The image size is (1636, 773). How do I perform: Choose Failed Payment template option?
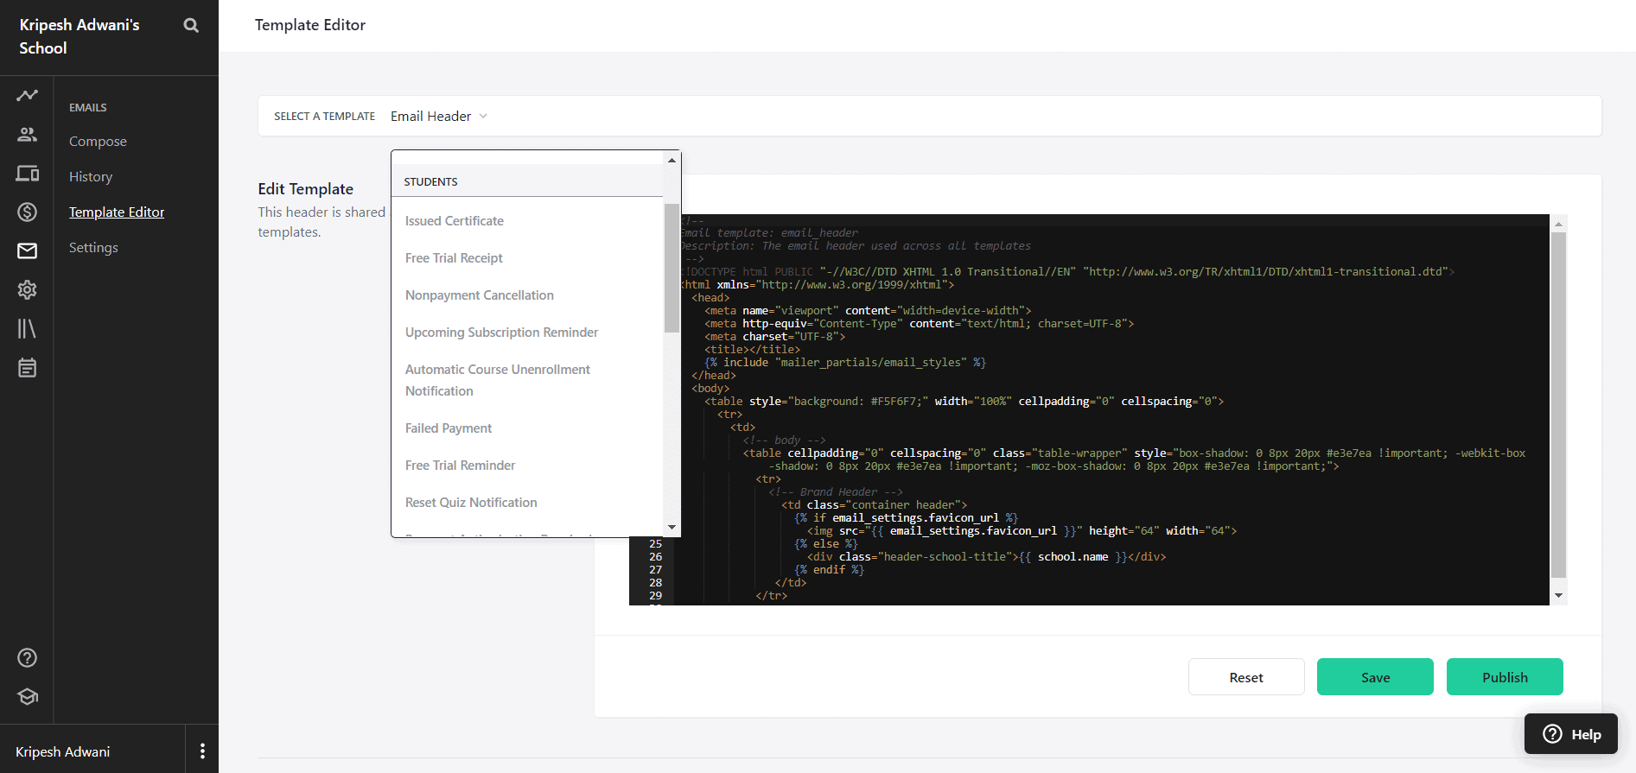coord(448,428)
